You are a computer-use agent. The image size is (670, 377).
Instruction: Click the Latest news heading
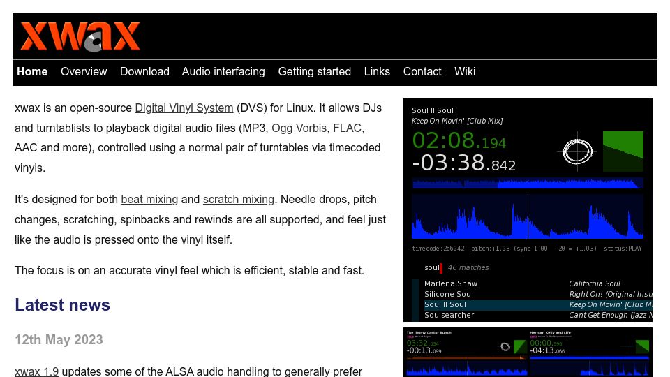pyautogui.click(x=62, y=305)
